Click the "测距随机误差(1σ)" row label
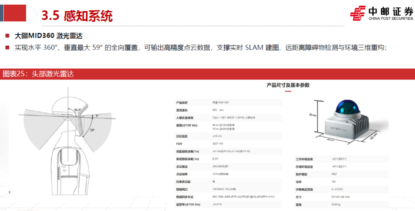Viewport: 415px width, 211px height. click(x=188, y=152)
